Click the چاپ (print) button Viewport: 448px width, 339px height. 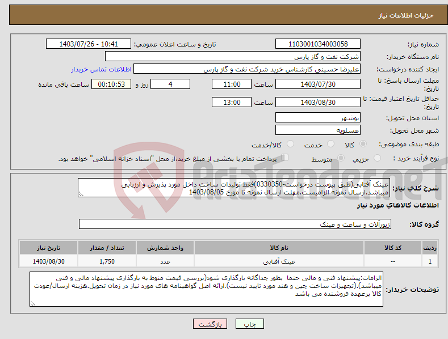tap(249, 324)
